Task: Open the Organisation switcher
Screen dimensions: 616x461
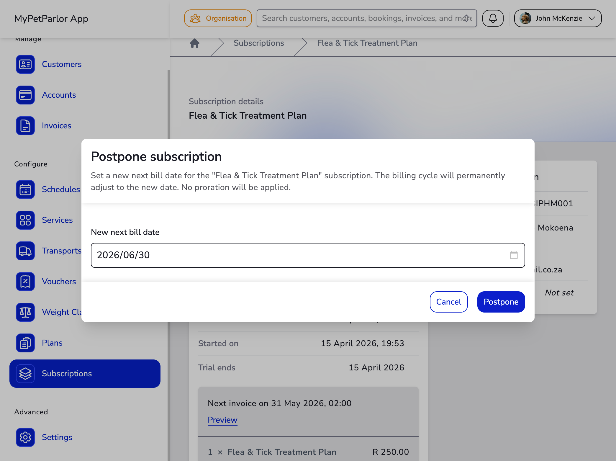Action: (218, 18)
